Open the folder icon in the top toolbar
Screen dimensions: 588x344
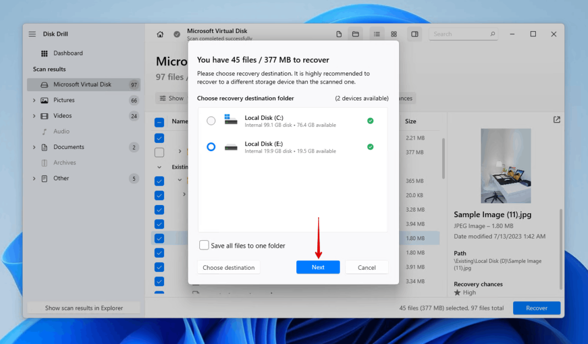click(356, 34)
